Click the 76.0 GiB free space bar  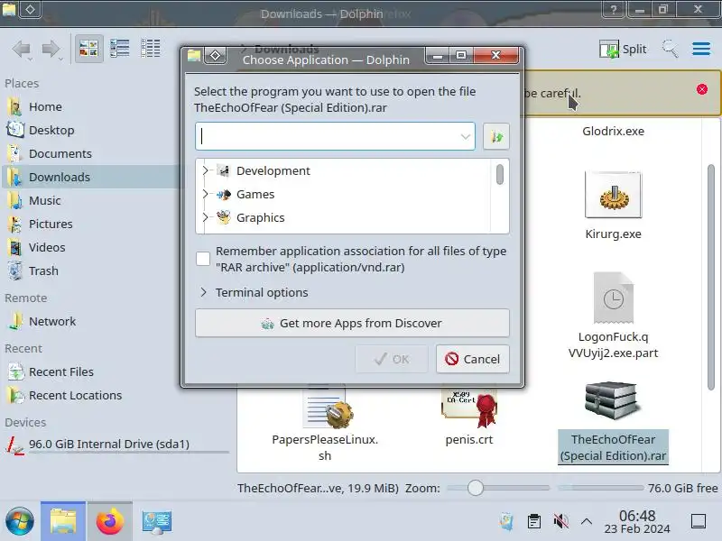point(600,488)
